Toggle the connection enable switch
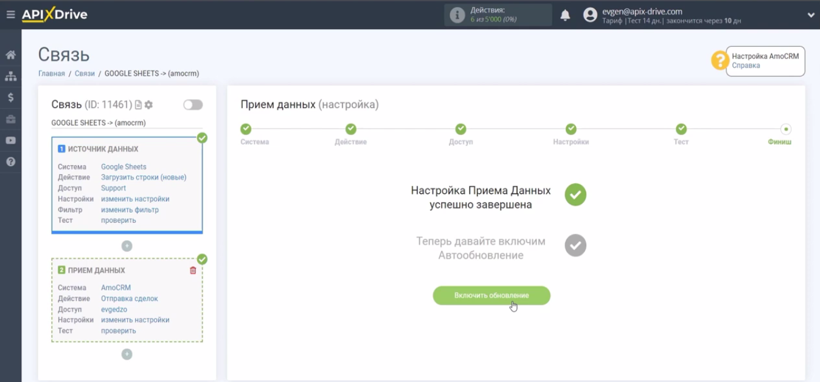 point(193,104)
